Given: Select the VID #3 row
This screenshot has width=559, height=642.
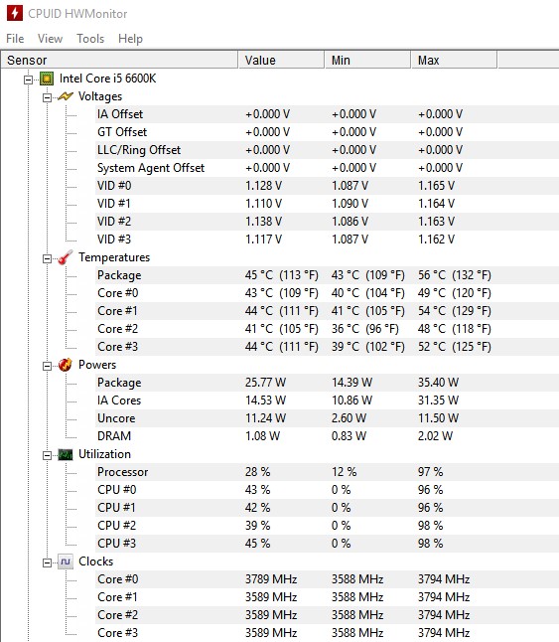Looking at the screenshot, I should click(327, 240).
